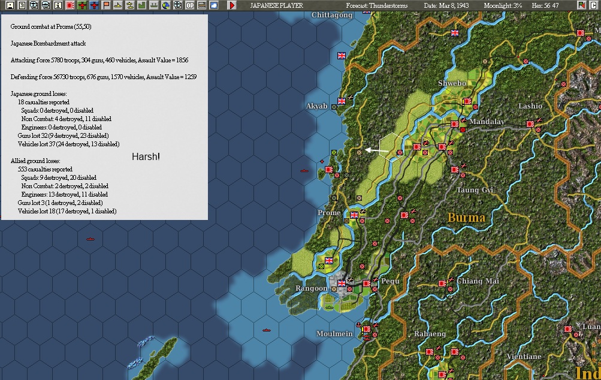Click the info 'i' toolbar icon
Viewport: 601px width, 380px height.
pyautogui.click(x=58, y=5)
